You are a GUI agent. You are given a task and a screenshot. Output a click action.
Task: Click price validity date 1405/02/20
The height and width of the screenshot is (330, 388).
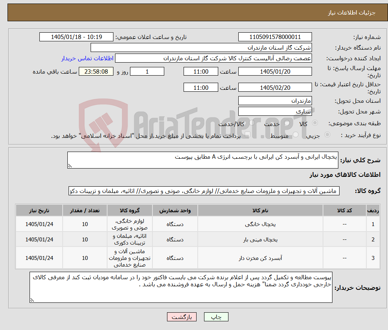(275, 87)
